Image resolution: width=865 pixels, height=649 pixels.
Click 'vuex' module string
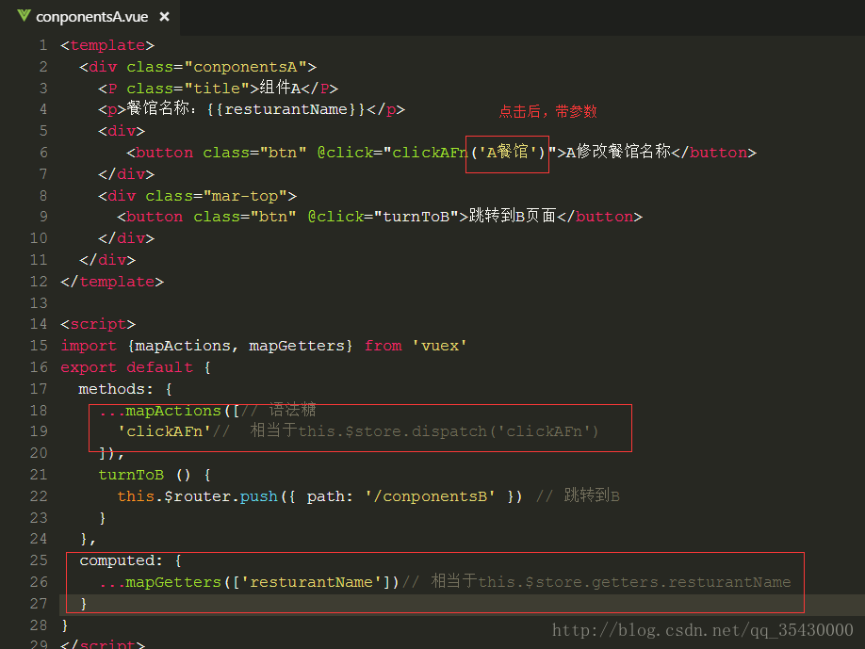click(440, 346)
